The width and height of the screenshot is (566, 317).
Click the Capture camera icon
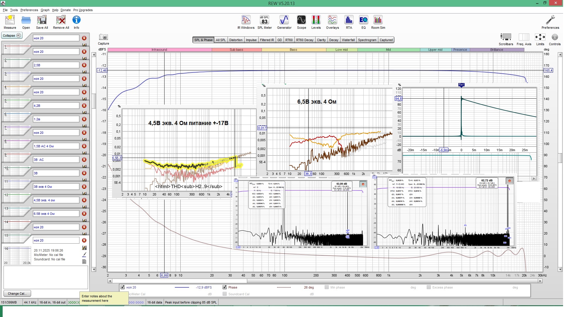103,37
